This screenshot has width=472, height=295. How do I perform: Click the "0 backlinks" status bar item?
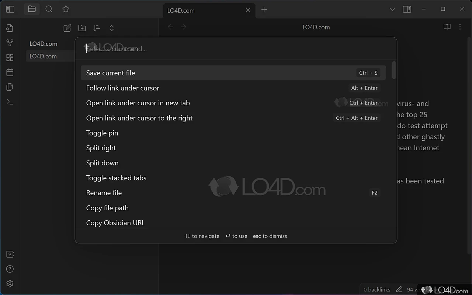pos(377,289)
